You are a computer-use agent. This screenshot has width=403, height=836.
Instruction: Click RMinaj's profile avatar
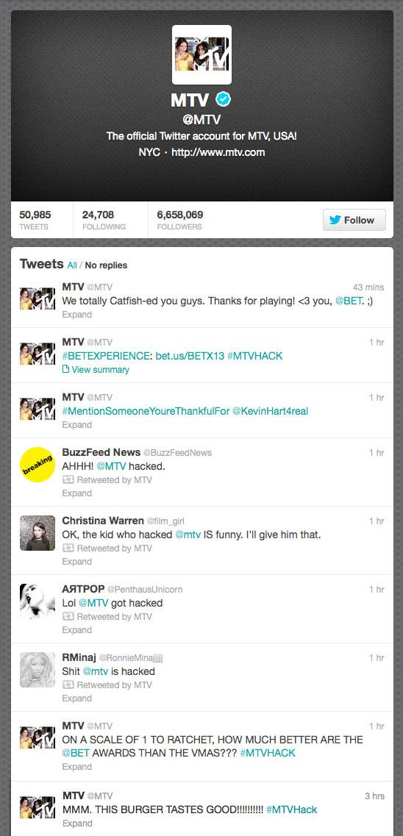click(x=38, y=669)
